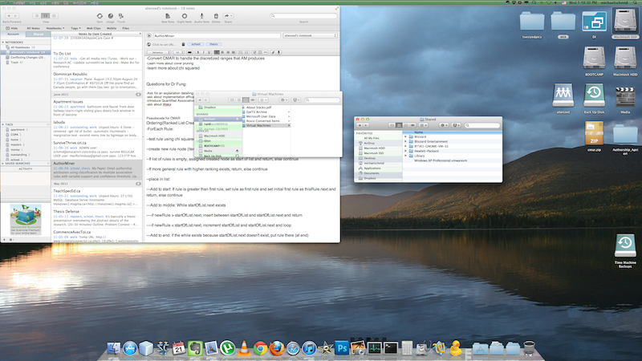Open Google Chrome from the dock

pos(260,349)
